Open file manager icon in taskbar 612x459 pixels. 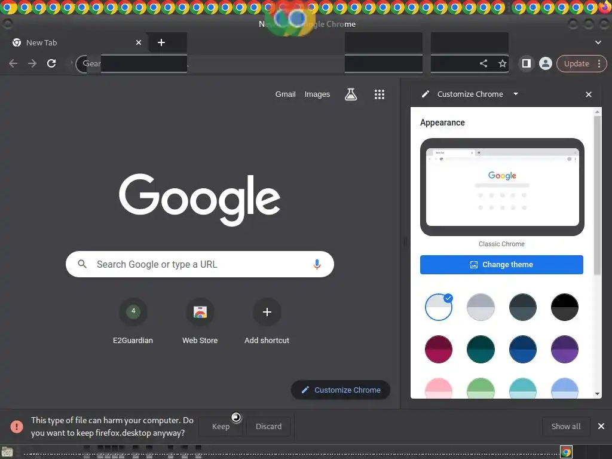(7, 453)
